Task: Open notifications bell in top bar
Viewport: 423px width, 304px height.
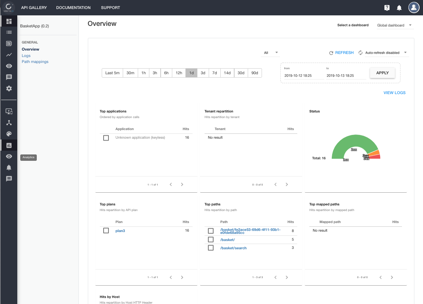Action: pyautogui.click(x=399, y=8)
